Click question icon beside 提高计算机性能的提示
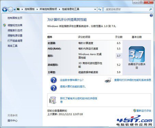 (54, 88)
